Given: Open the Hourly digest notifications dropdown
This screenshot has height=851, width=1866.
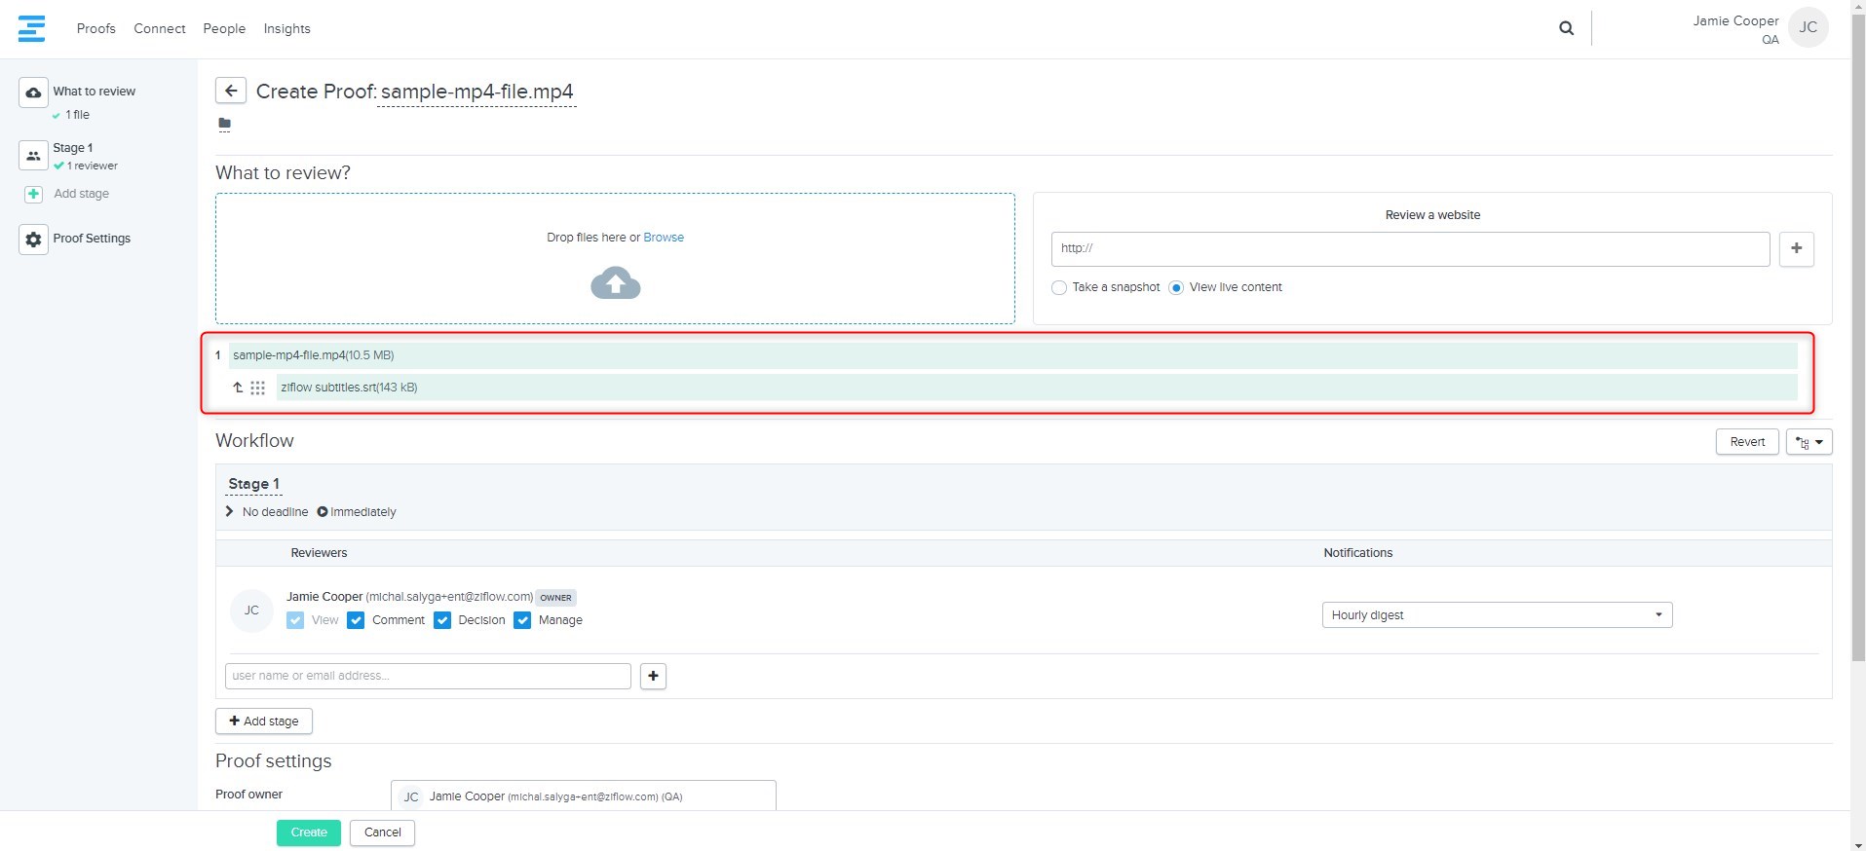Looking at the screenshot, I should coord(1496,615).
